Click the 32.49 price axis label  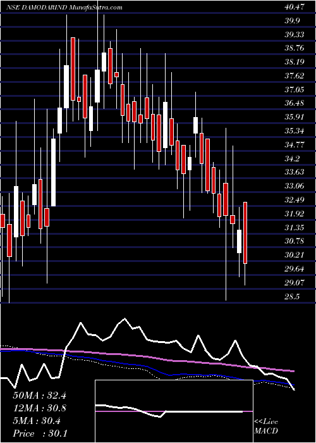point(295,200)
